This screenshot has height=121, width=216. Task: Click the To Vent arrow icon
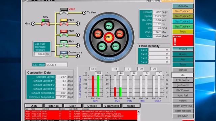pos(84,13)
